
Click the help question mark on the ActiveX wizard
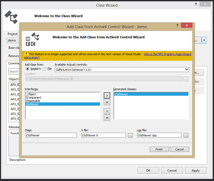(177, 25)
